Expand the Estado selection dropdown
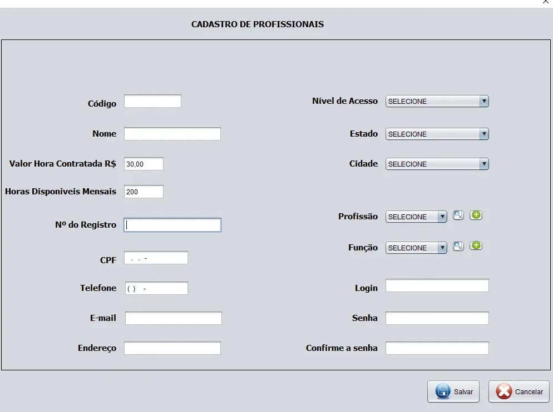Image resolution: width=553 pixels, height=412 pixels. click(437, 134)
